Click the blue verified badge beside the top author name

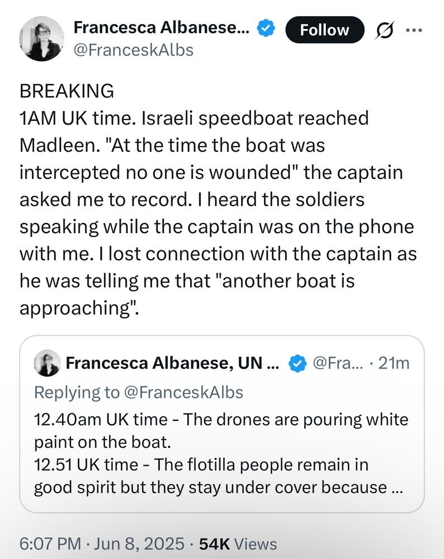[265, 27]
